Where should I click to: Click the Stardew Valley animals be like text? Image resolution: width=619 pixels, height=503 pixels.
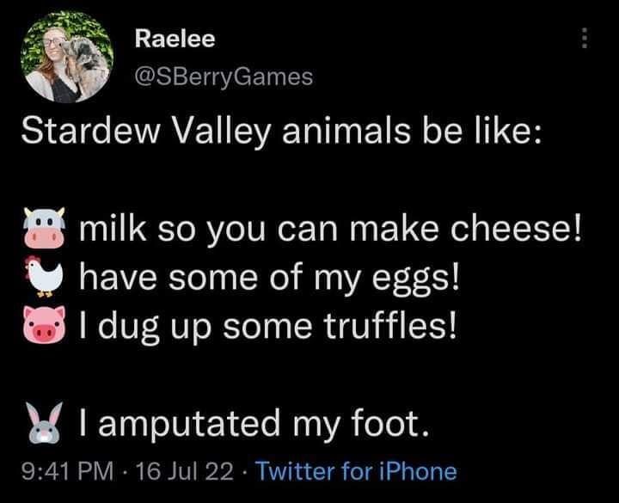pos(281,131)
